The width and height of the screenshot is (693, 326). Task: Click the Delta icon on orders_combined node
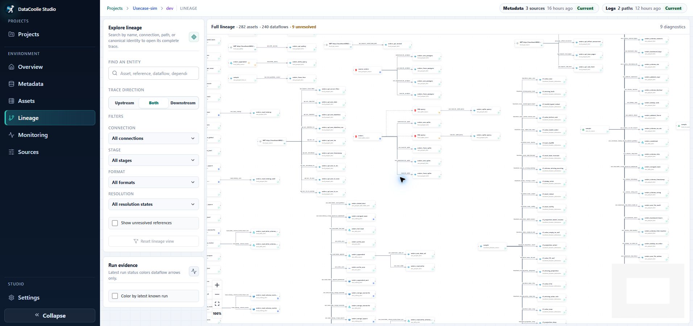643,142
